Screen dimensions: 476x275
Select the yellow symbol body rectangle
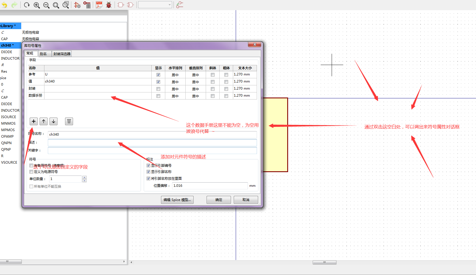point(275,135)
